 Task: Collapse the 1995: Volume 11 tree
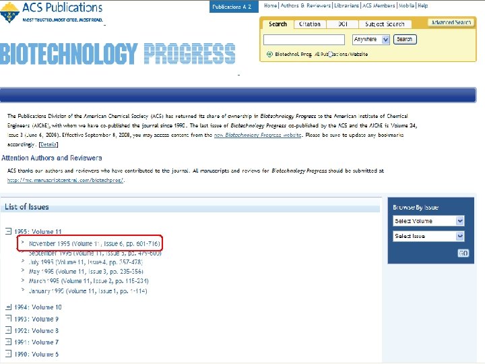point(8,231)
